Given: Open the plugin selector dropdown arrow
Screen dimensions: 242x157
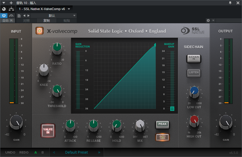Looking at the screenshot, I should (x=69, y=9).
